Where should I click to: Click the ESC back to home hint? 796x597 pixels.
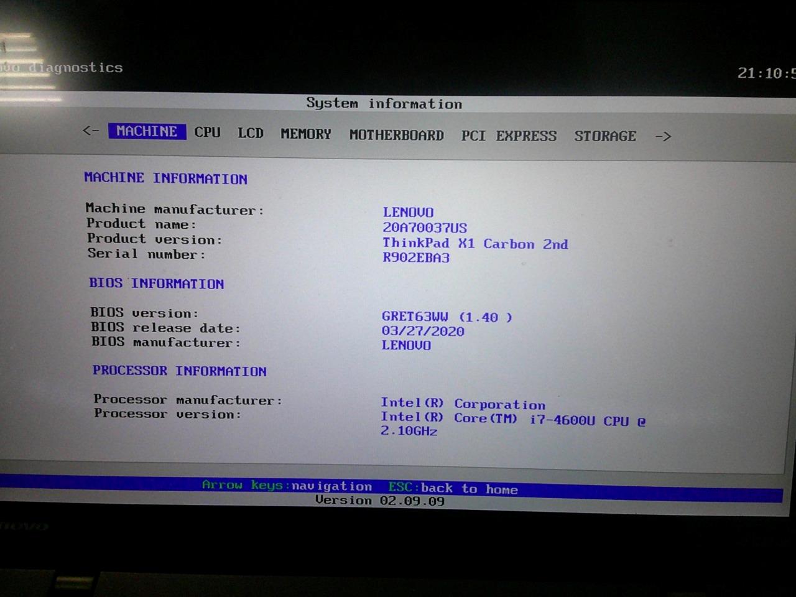pos(453,488)
